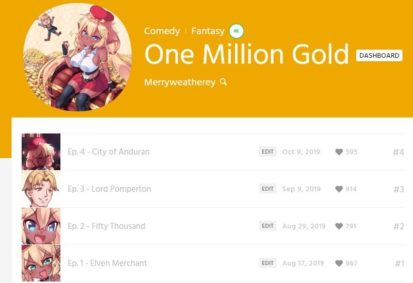The width and height of the screenshot is (413, 283).
Task: Click the green 4K badge icon
Action: click(236, 31)
